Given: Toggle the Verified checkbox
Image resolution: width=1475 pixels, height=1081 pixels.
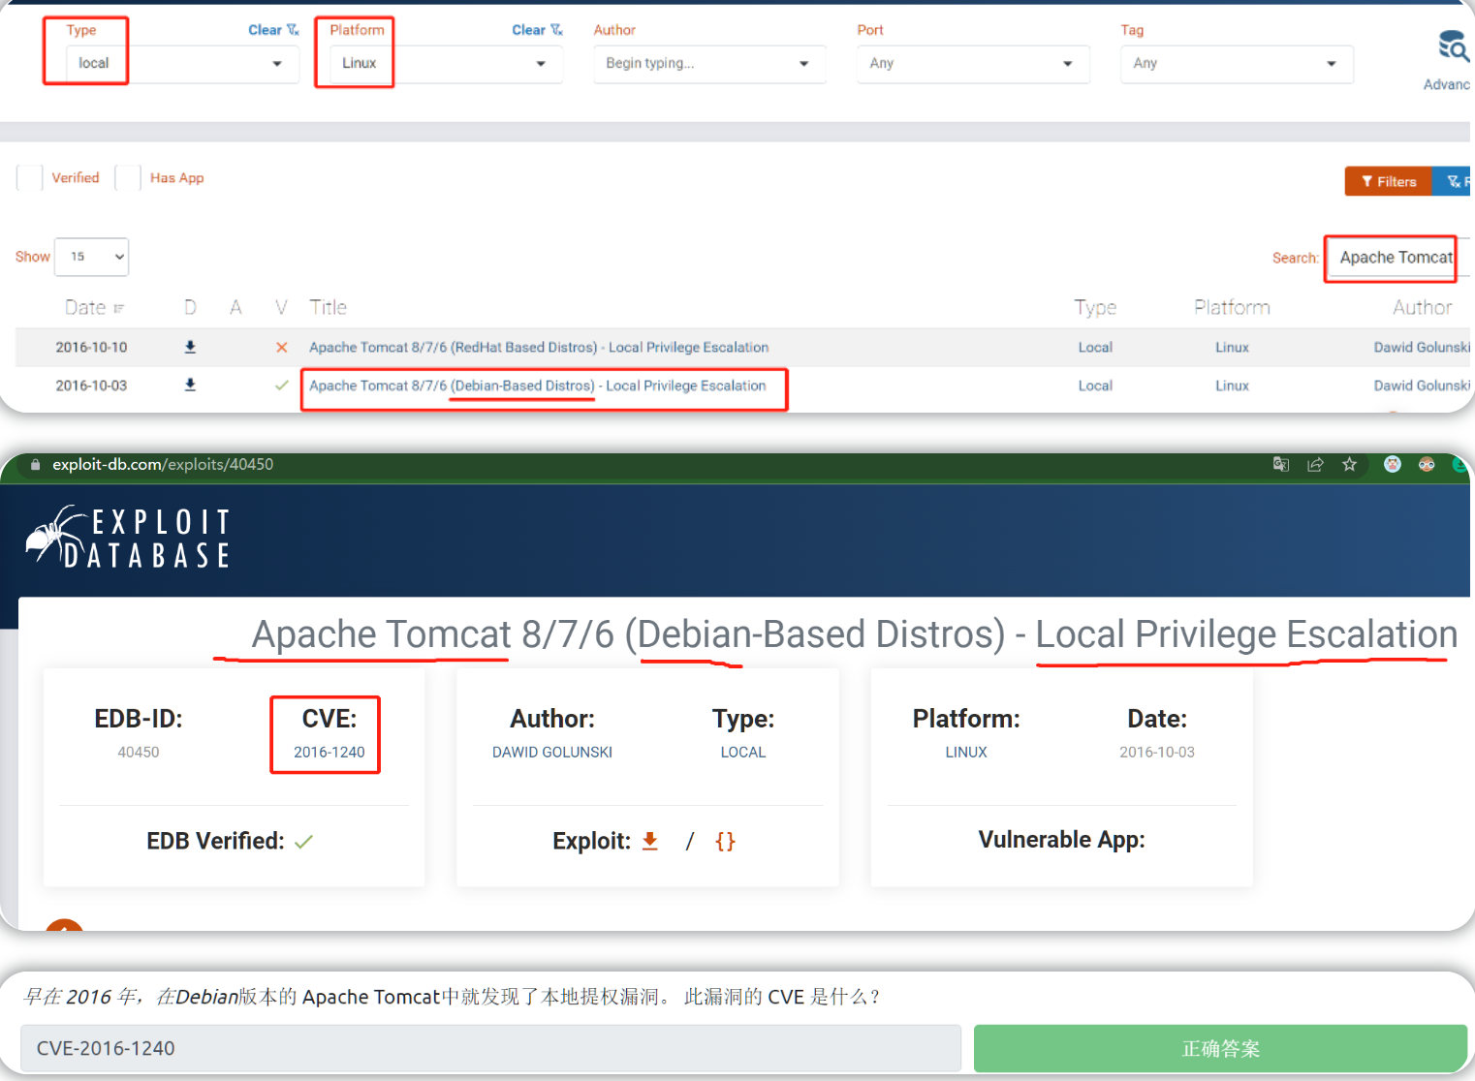Looking at the screenshot, I should click(30, 178).
